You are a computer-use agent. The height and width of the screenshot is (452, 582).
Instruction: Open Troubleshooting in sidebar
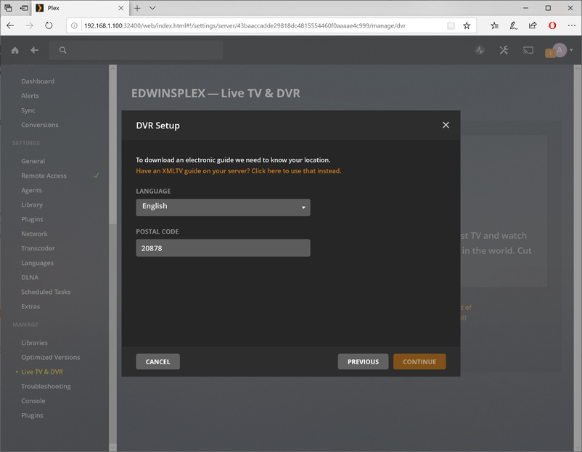(46, 386)
